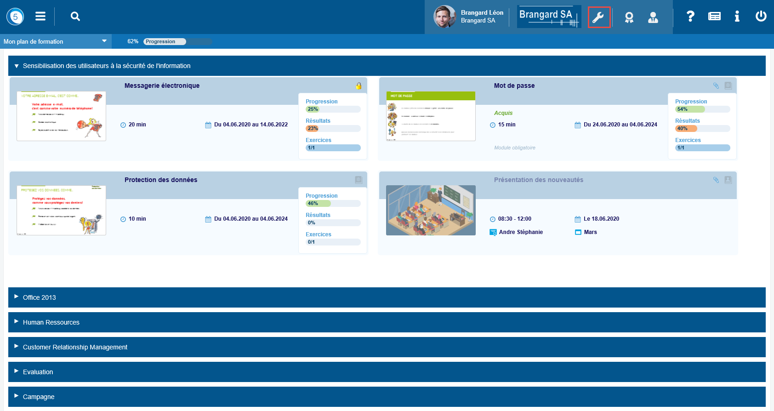Click the lock icon on Messagerie électronique
Screen dimensions: 774x411
[359, 86]
